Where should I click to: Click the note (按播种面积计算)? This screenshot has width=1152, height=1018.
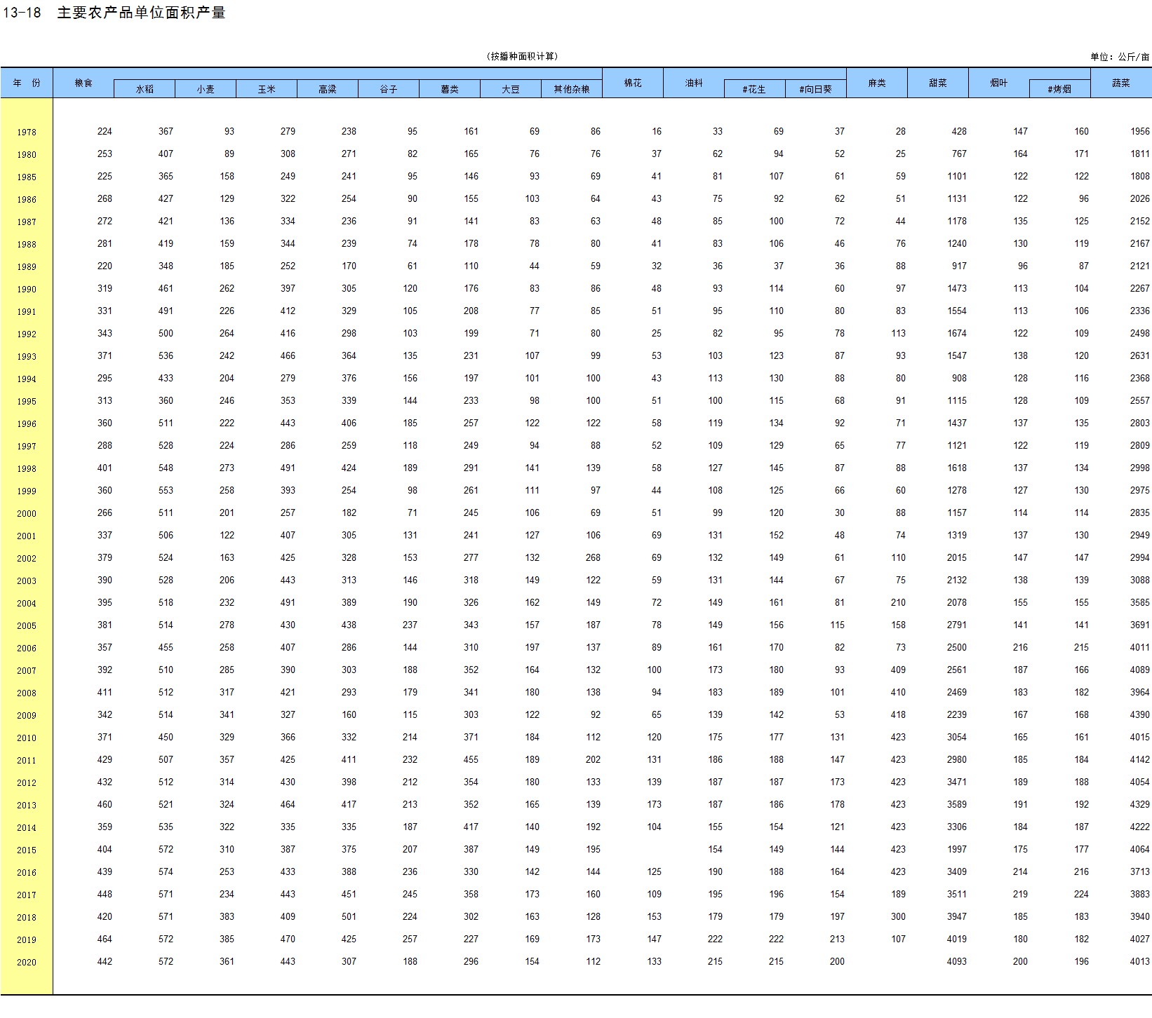coord(523,56)
